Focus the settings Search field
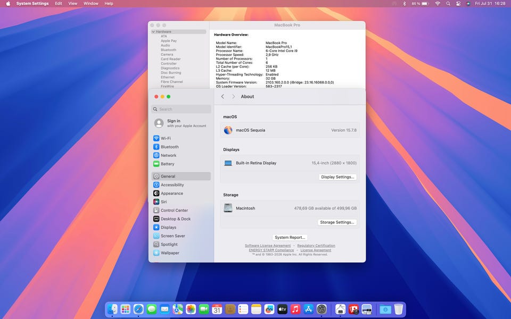The image size is (511, 319). click(181, 109)
